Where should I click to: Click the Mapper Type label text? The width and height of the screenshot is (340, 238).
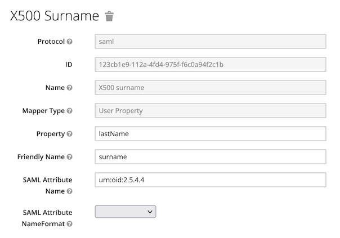pyautogui.click(x=43, y=111)
